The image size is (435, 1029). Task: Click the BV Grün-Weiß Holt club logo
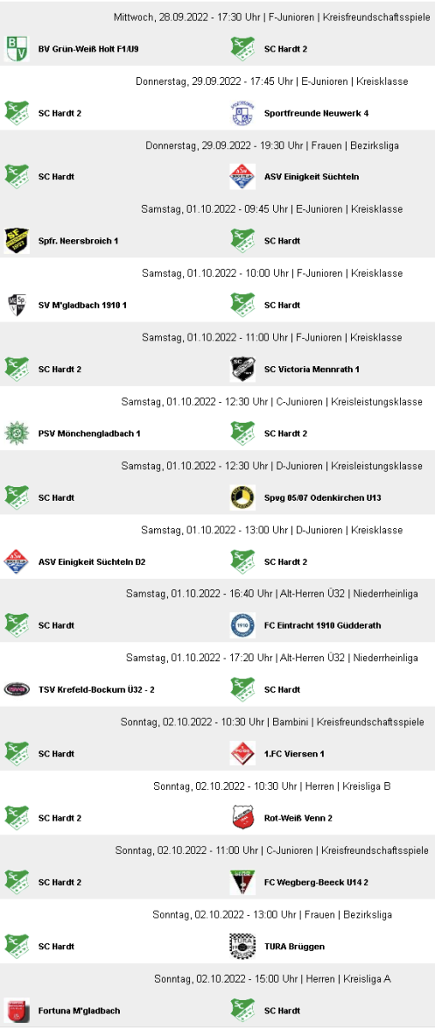pyautogui.click(x=17, y=48)
